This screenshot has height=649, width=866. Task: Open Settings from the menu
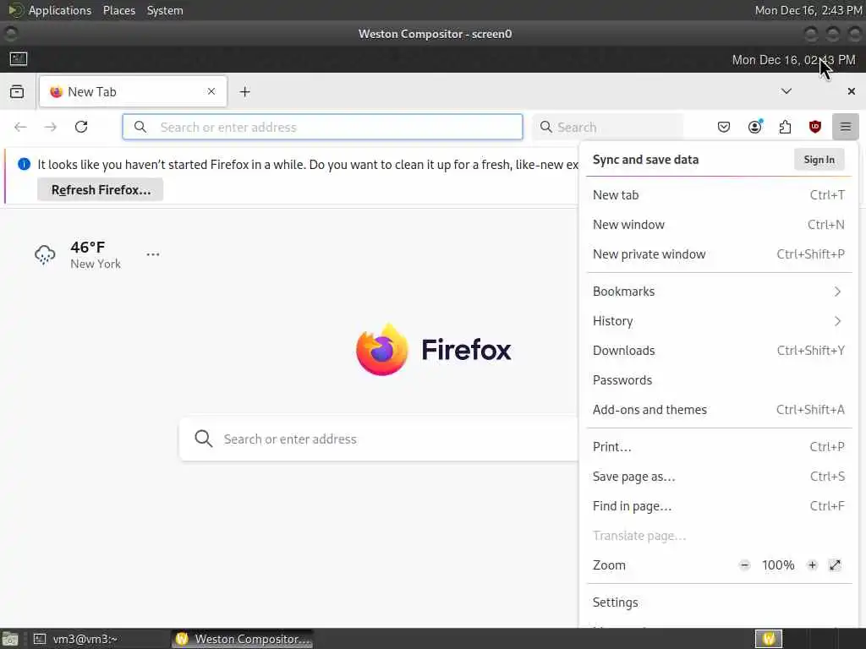tap(719, 603)
